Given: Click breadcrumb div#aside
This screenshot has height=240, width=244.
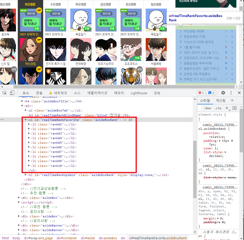Looking at the screenshot, I should pyautogui.click(x=88, y=238).
